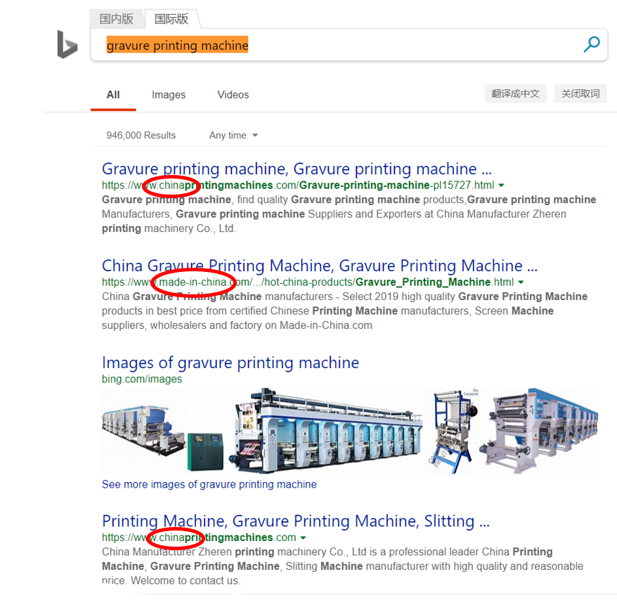617x605 pixels.
Task: Click the magnifier search icon
Action: click(592, 45)
